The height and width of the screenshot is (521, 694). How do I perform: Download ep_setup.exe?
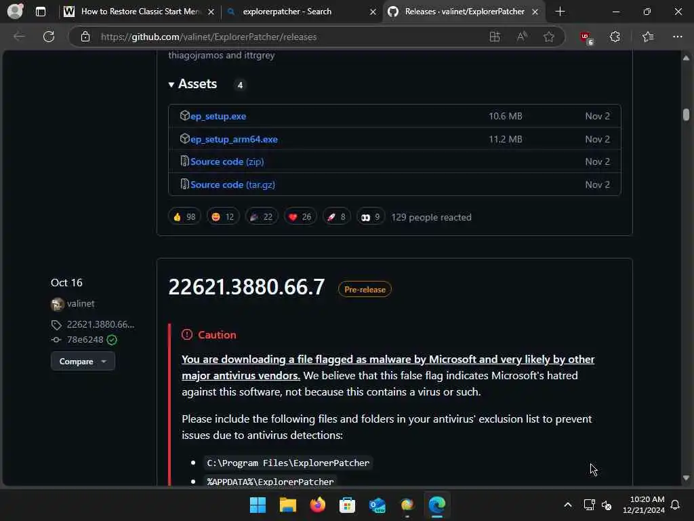pyautogui.click(x=218, y=116)
